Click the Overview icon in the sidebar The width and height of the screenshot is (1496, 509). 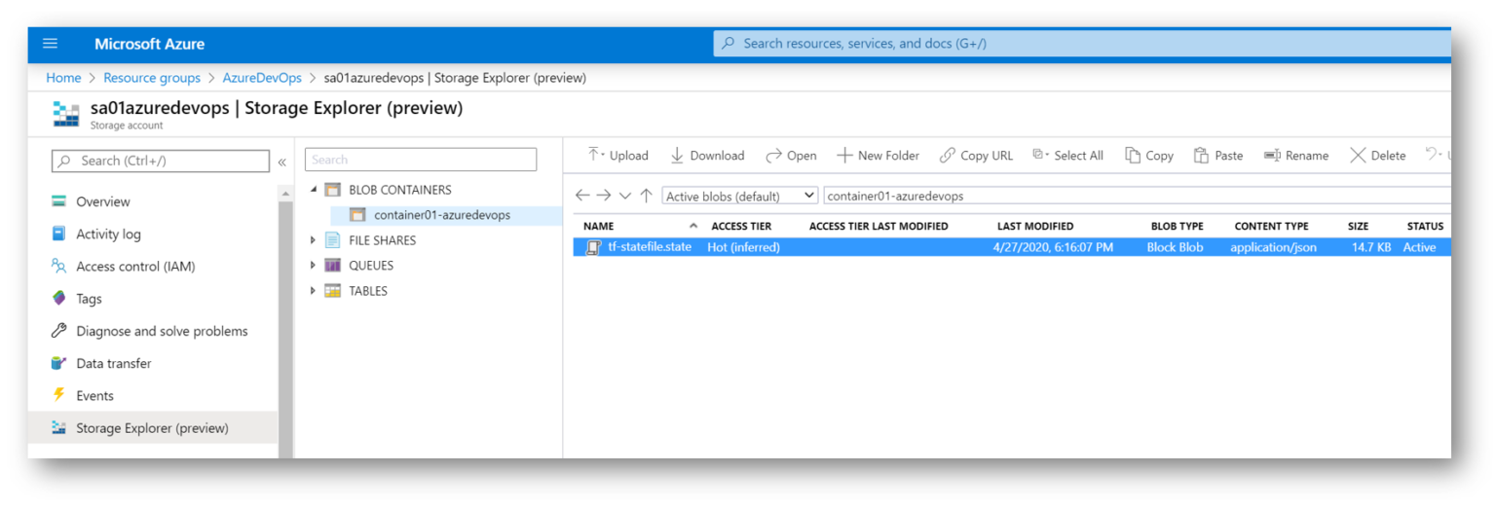pyautogui.click(x=58, y=201)
